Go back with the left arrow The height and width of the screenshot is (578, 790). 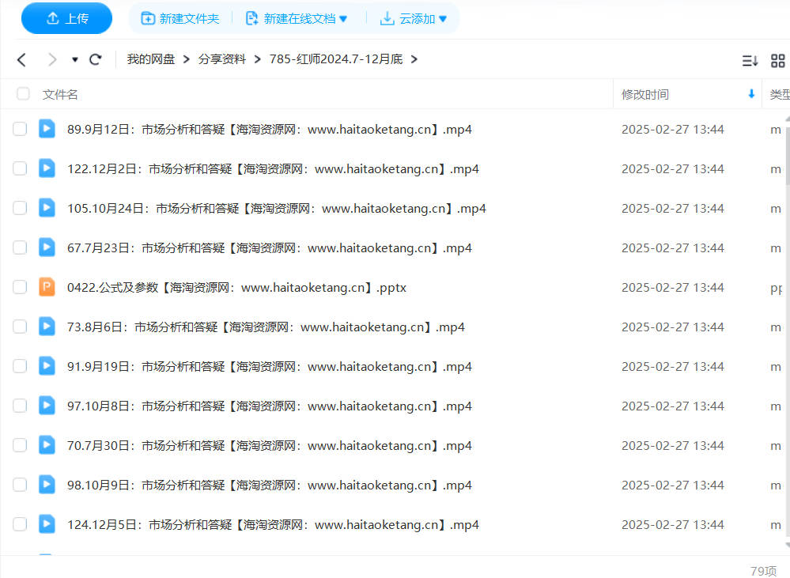point(21,59)
